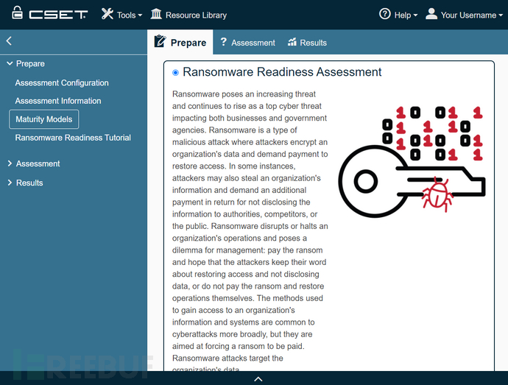Click the Prepare clipboard icon
Image resolution: width=508 pixels, height=385 pixels.
pos(160,42)
